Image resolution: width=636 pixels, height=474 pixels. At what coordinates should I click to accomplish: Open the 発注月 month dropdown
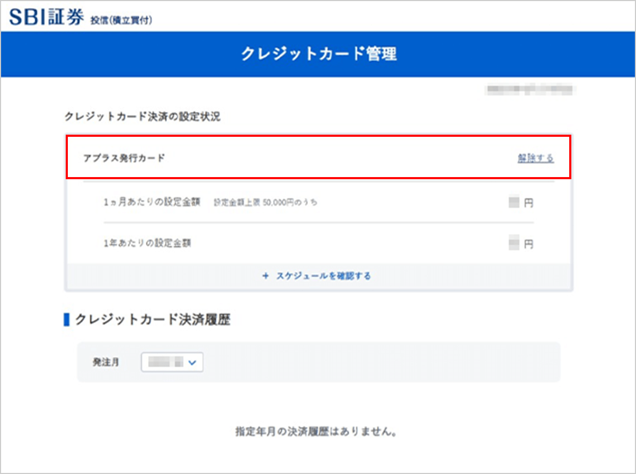coord(171,362)
